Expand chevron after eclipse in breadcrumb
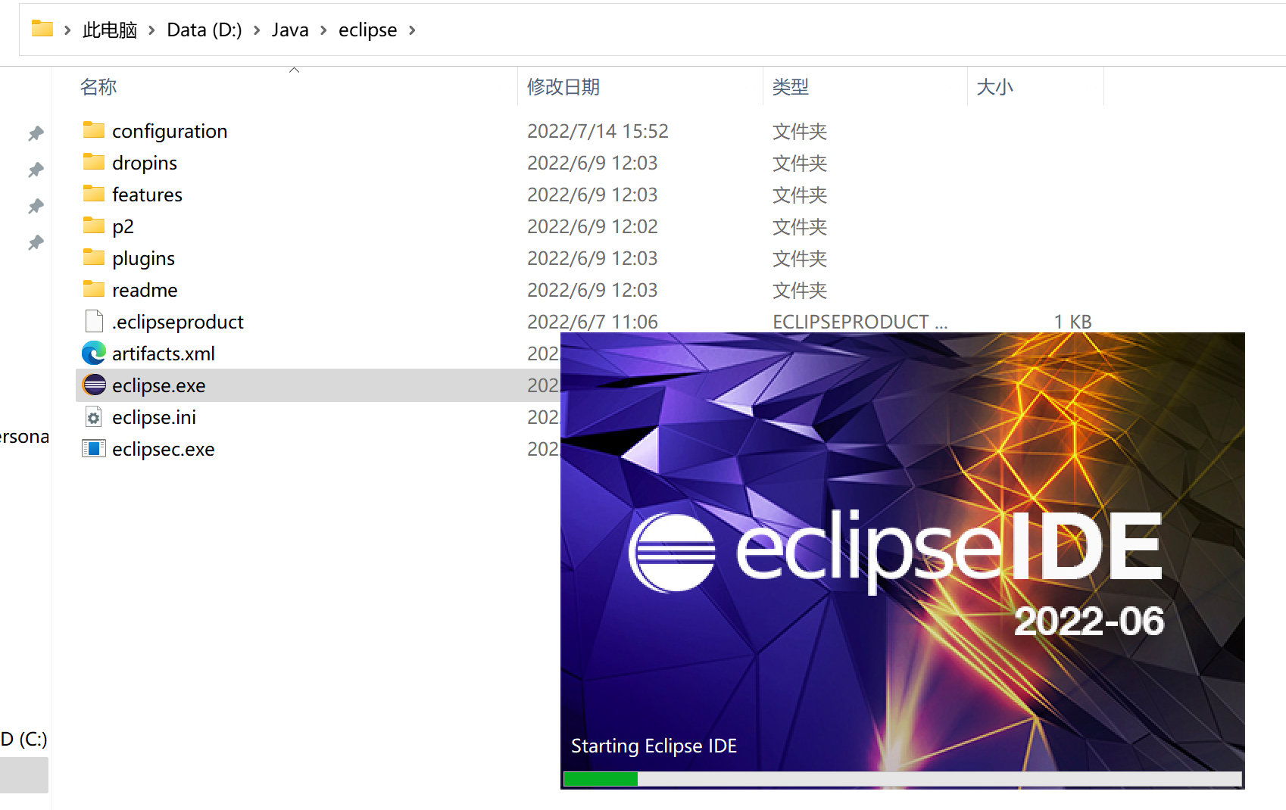This screenshot has height=810, width=1286. (x=412, y=30)
